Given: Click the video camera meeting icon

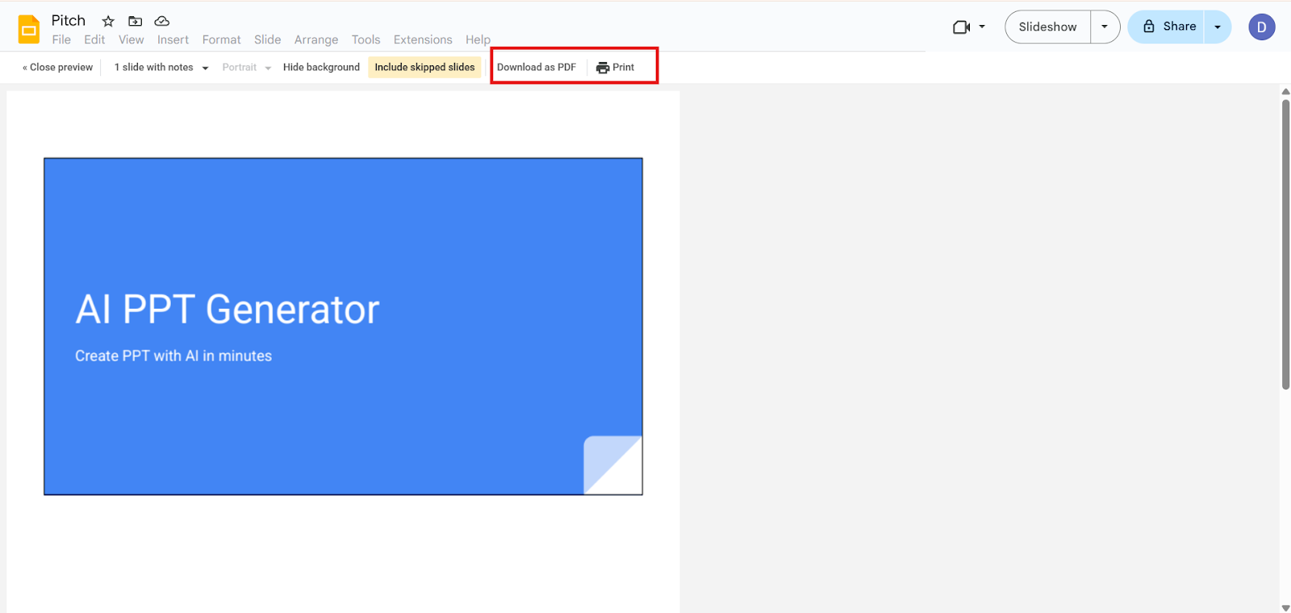Looking at the screenshot, I should click(x=961, y=27).
